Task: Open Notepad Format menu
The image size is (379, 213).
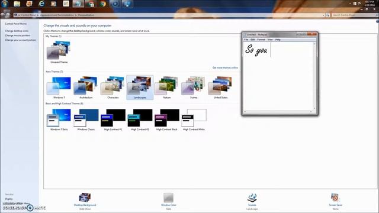Action: (261, 40)
